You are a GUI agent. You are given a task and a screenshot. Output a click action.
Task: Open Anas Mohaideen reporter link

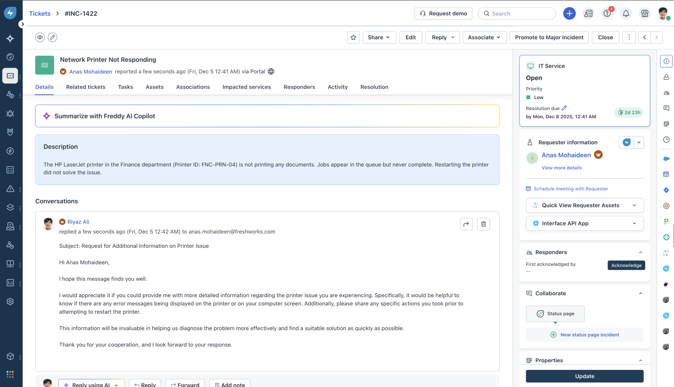(x=90, y=72)
